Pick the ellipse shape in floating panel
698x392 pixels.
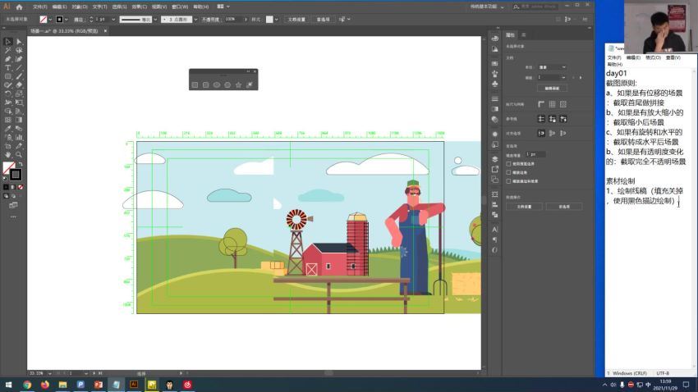[216, 84]
